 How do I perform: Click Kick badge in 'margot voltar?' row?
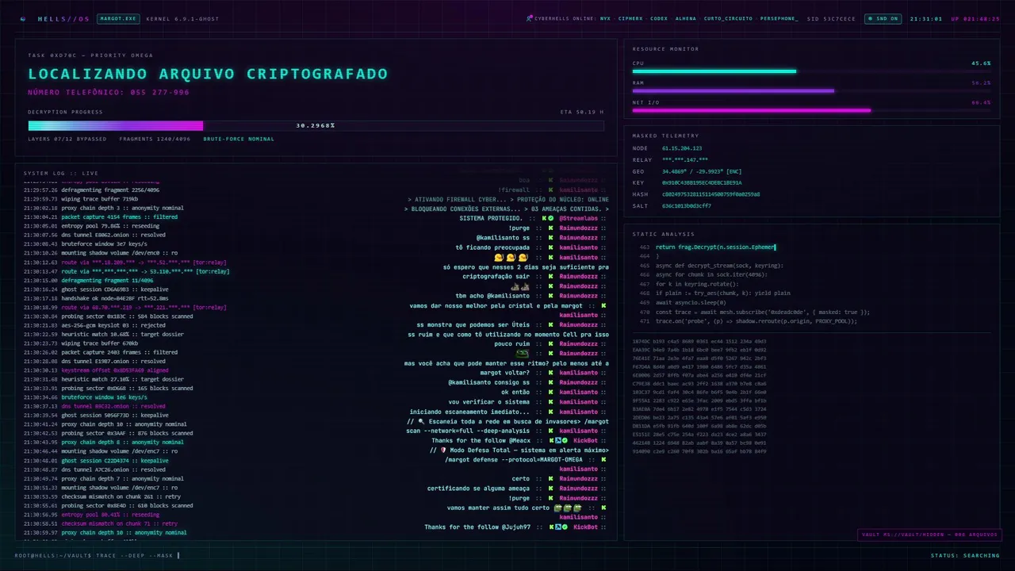coord(550,373)
